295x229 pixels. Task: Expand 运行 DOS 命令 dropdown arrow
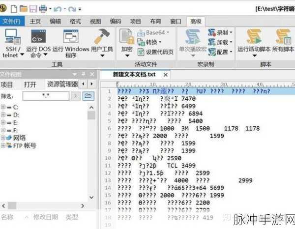tap(45, 55)
